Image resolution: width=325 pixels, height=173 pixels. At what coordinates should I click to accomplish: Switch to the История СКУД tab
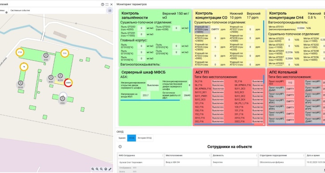[x=145, y=138]
